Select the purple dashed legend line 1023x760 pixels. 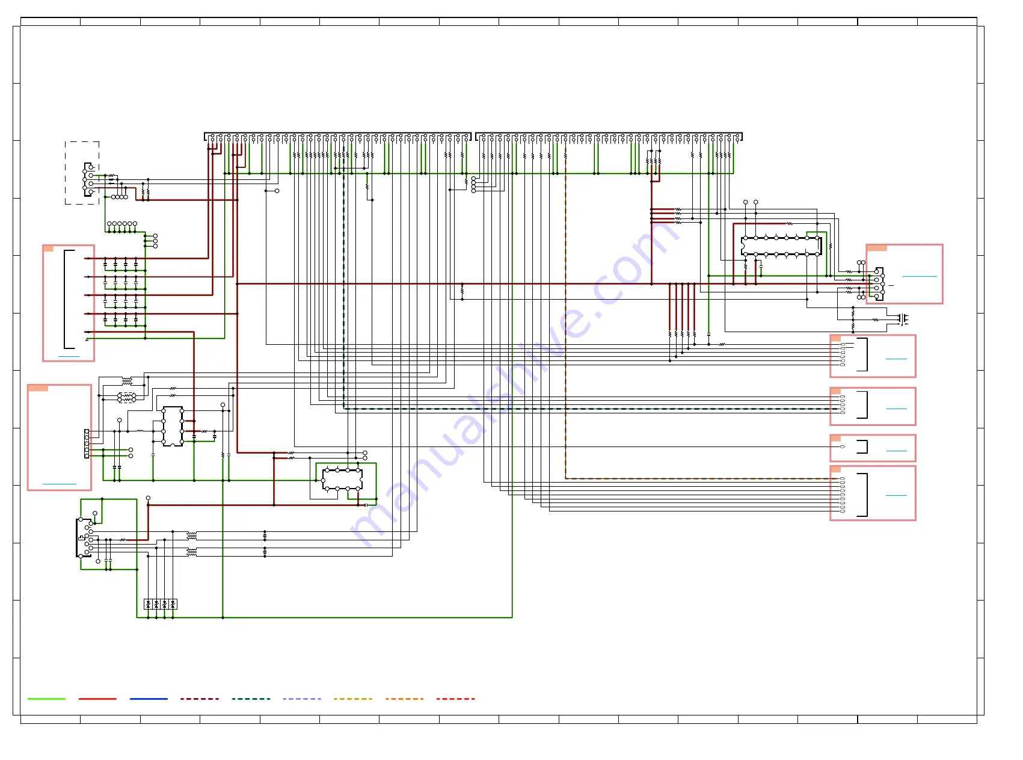[x=302, y=699]
